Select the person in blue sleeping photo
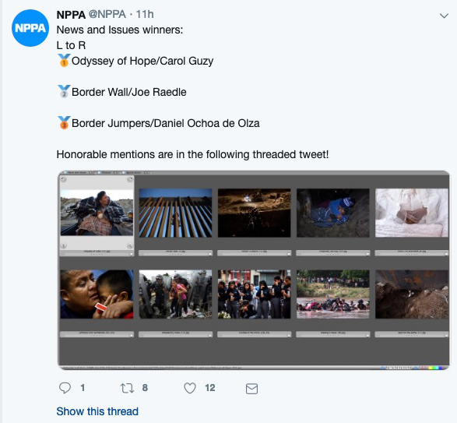This screenshot has width=457, height=423. [x=333, y=213]
